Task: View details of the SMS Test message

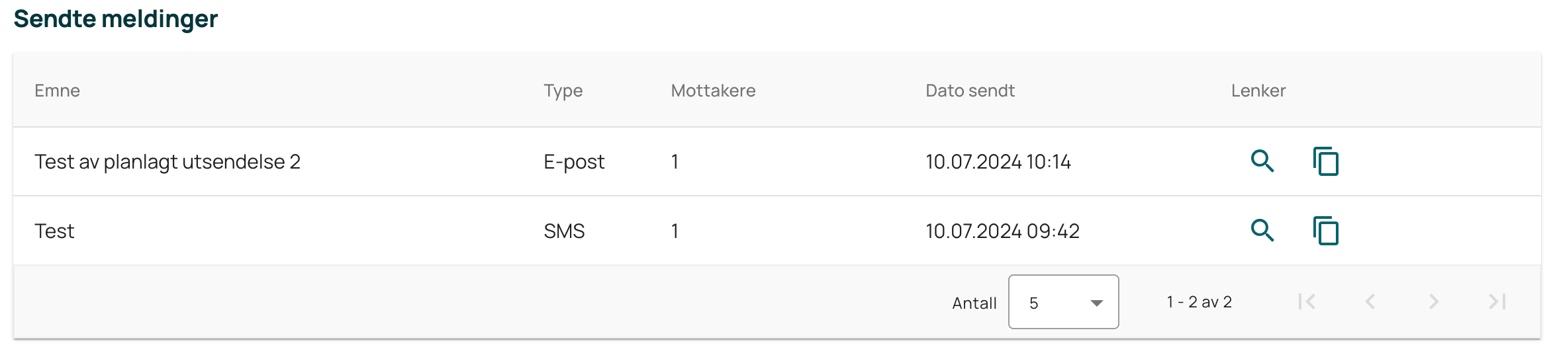Action: click(1262, 231)
